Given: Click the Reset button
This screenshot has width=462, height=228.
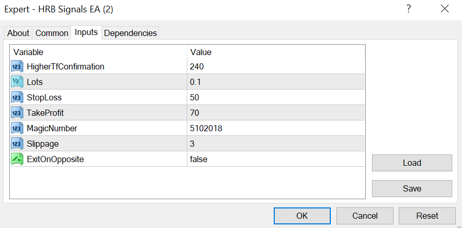Looking at the screenshot, I should [427, 216].
